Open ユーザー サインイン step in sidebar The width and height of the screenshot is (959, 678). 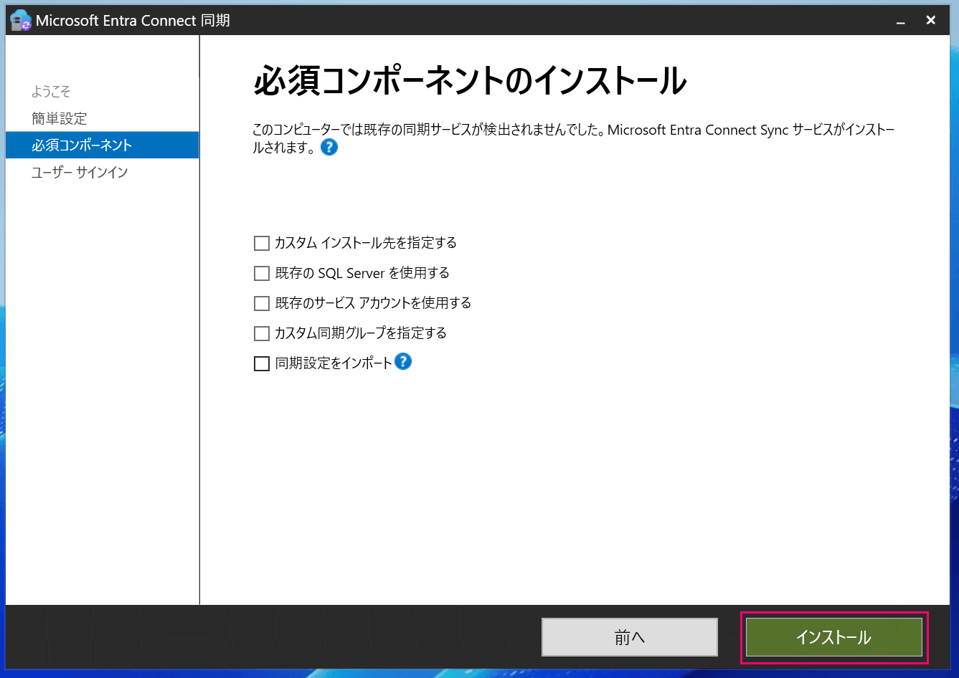pyautogui.click(x=80, y=172)
